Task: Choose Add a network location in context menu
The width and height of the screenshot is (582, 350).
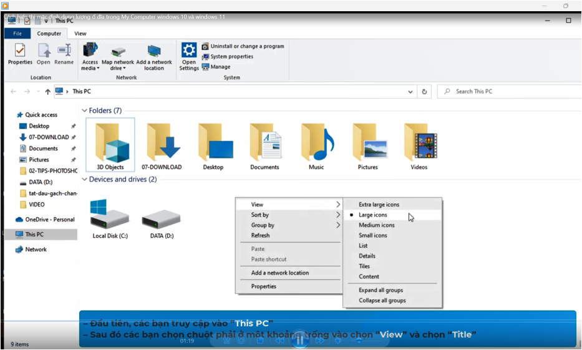Action: pos(289,273)
